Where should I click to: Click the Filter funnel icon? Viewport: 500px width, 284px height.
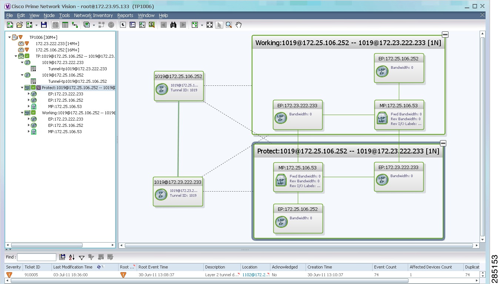click(81, 257)
